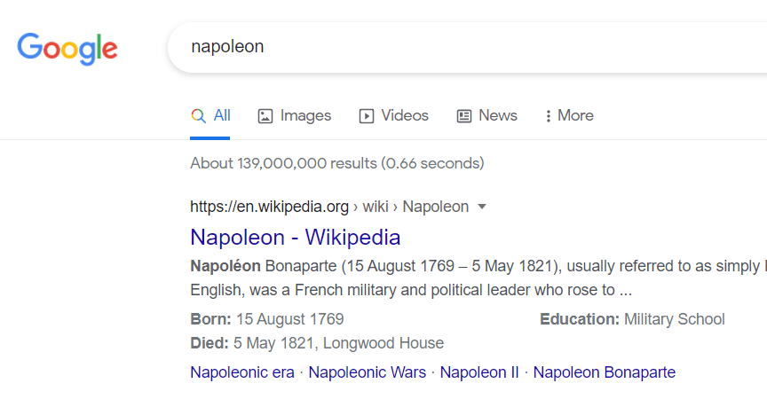767x399 pixels.
Task: Click the three-dot More icon
Action: coord(548,116)
